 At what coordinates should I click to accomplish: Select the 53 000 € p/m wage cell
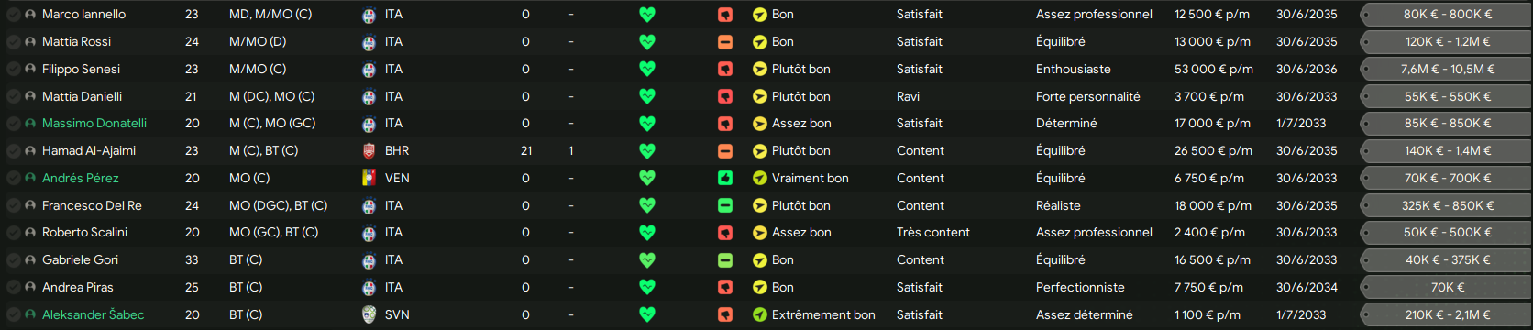click(1214, 69)
